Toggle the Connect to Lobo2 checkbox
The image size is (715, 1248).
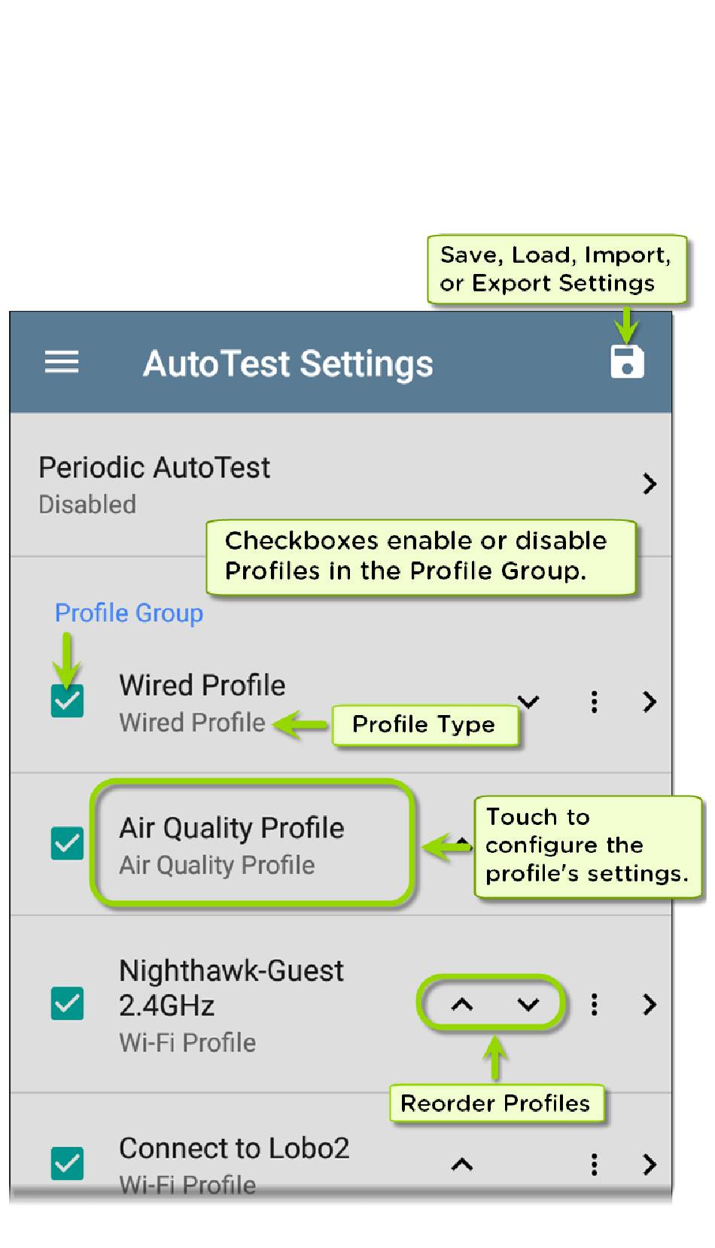tap(67, 1163)
